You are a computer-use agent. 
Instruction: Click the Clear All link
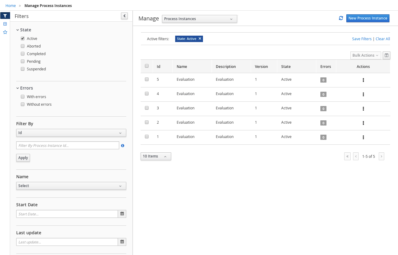tap(383, 39)
